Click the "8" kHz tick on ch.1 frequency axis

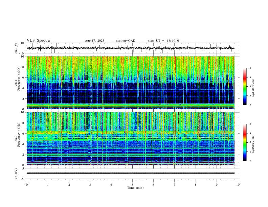point(24,67)
